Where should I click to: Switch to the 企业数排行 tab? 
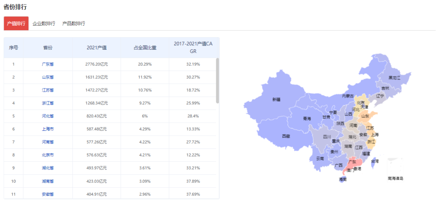point(44,24)
